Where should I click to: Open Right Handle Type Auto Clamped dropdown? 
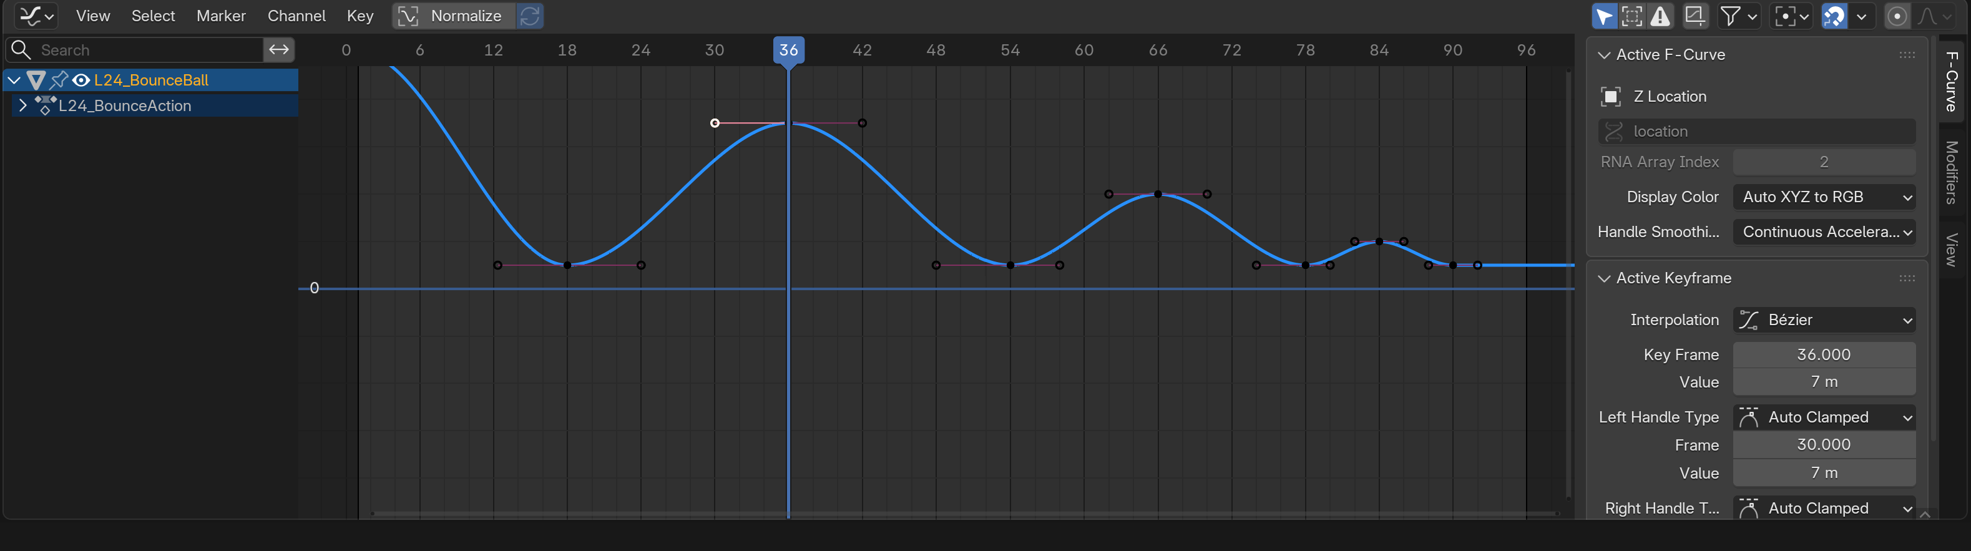coord(1824,508)
